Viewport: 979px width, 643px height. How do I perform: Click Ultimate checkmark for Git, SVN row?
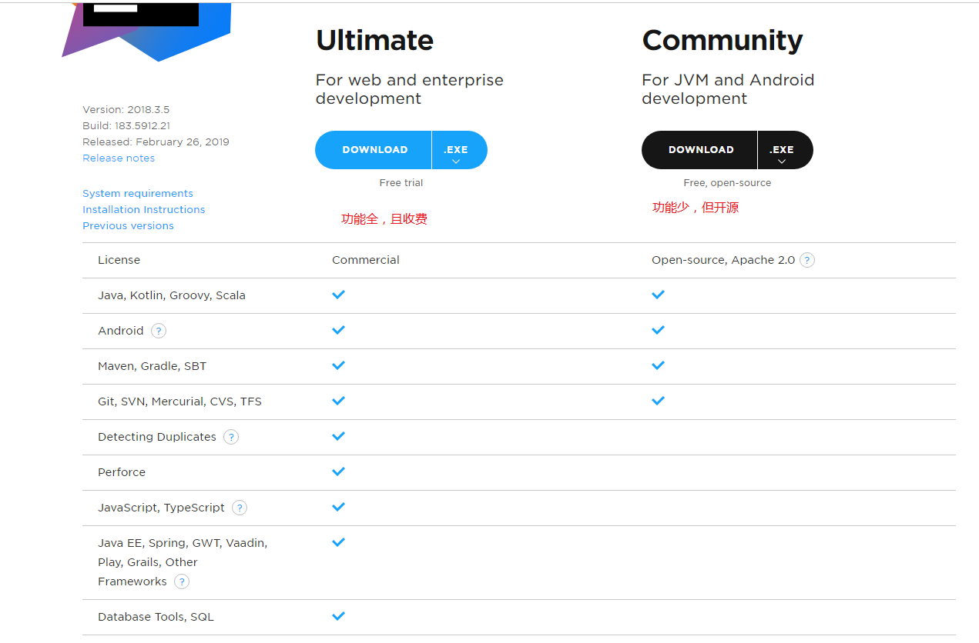point(338,401)
